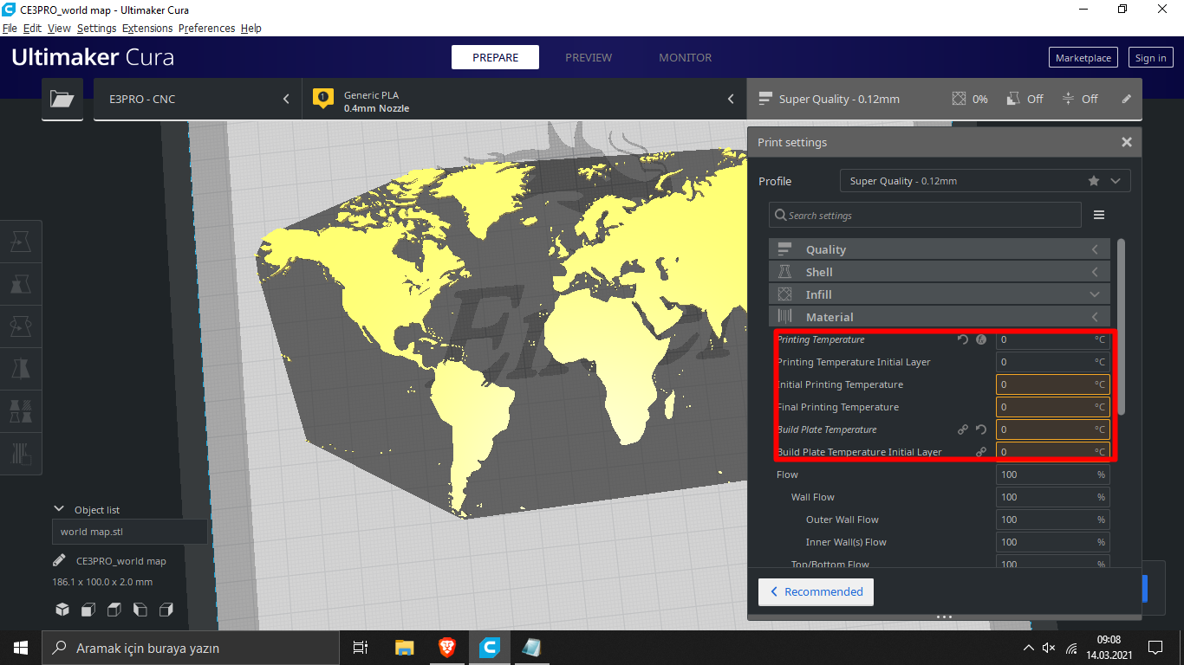Open File Explorer from the taskbar
1184x665 pixels.
point(405,648)
